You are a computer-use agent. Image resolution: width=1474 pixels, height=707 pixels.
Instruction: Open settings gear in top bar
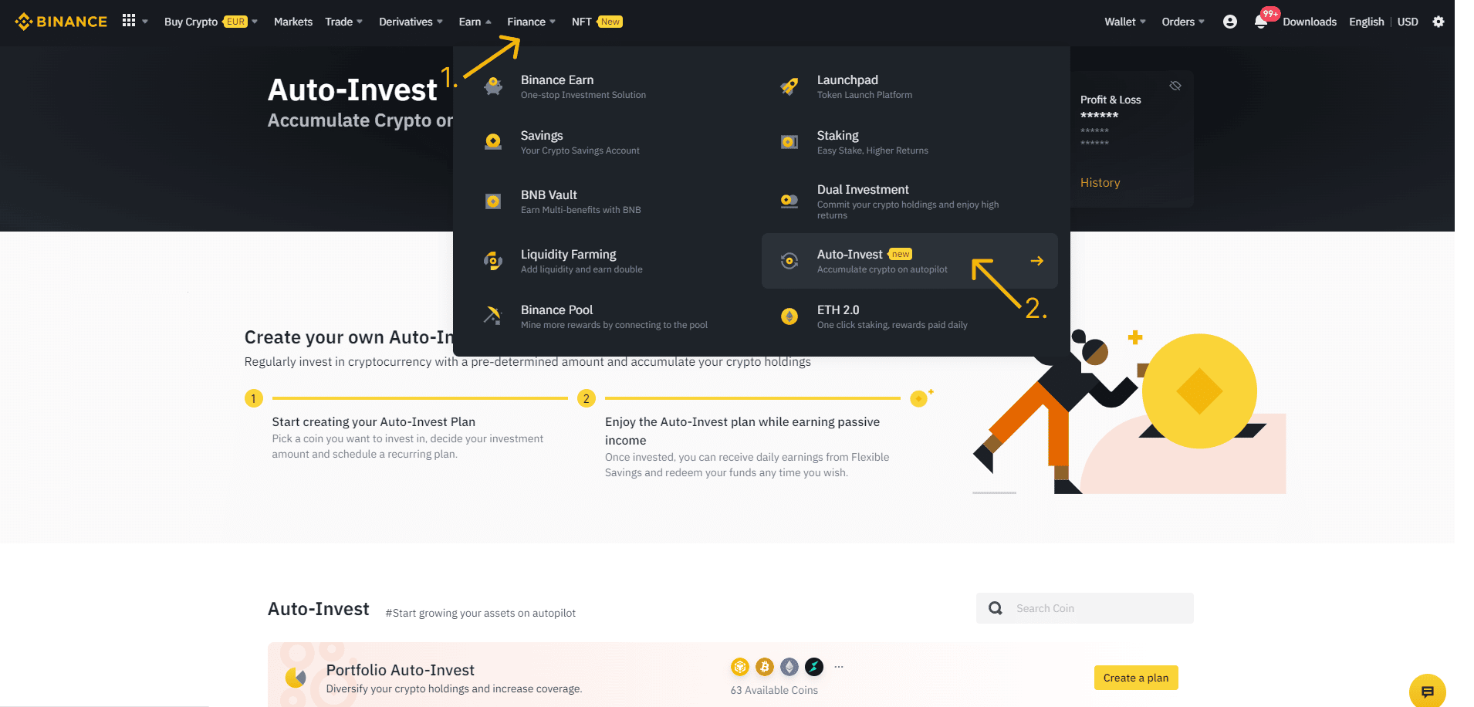coord(1439,22)
